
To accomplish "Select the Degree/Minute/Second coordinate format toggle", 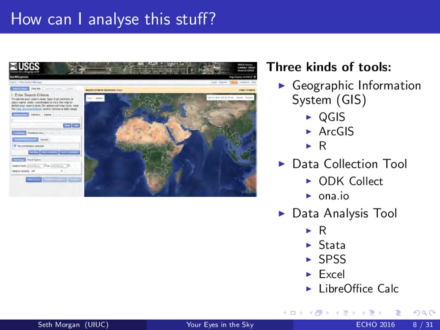I will [x=25, y=140].
